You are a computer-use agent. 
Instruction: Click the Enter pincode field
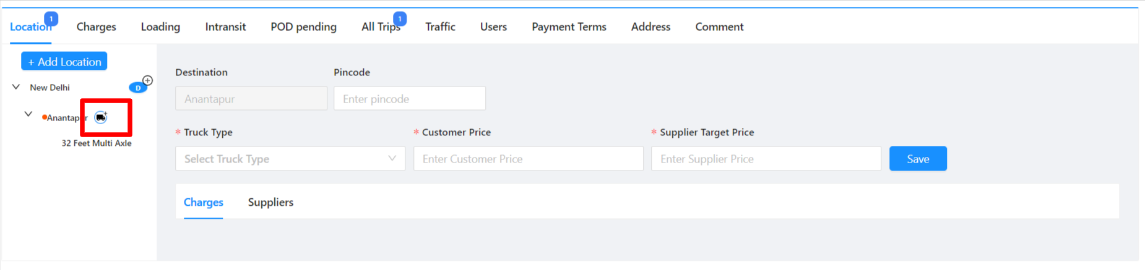click(409, 99)
